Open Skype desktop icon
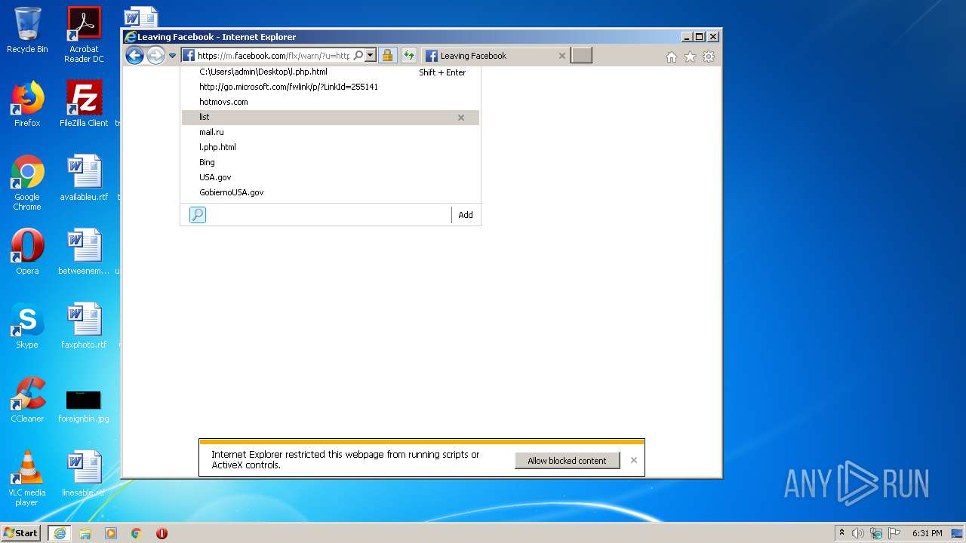Image resolution: width=966 pixels, height=543 pixels. click(x=27, y=326)
